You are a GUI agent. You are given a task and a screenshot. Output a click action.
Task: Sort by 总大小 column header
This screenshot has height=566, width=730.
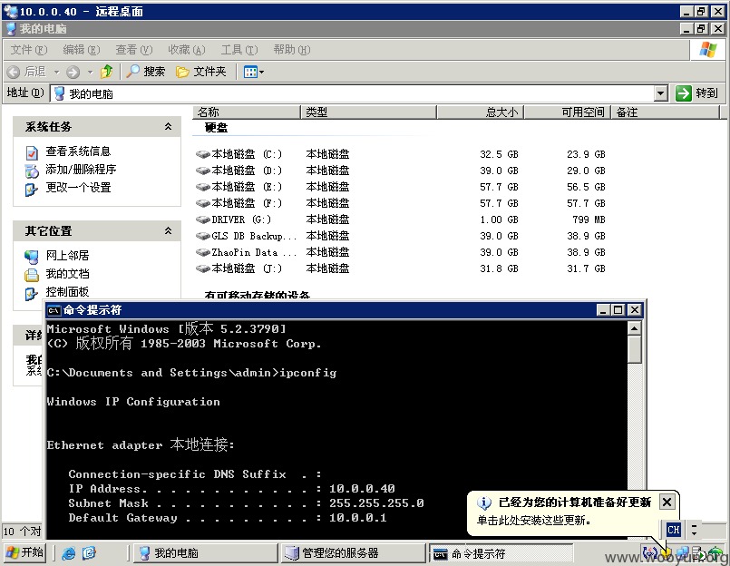480,112
